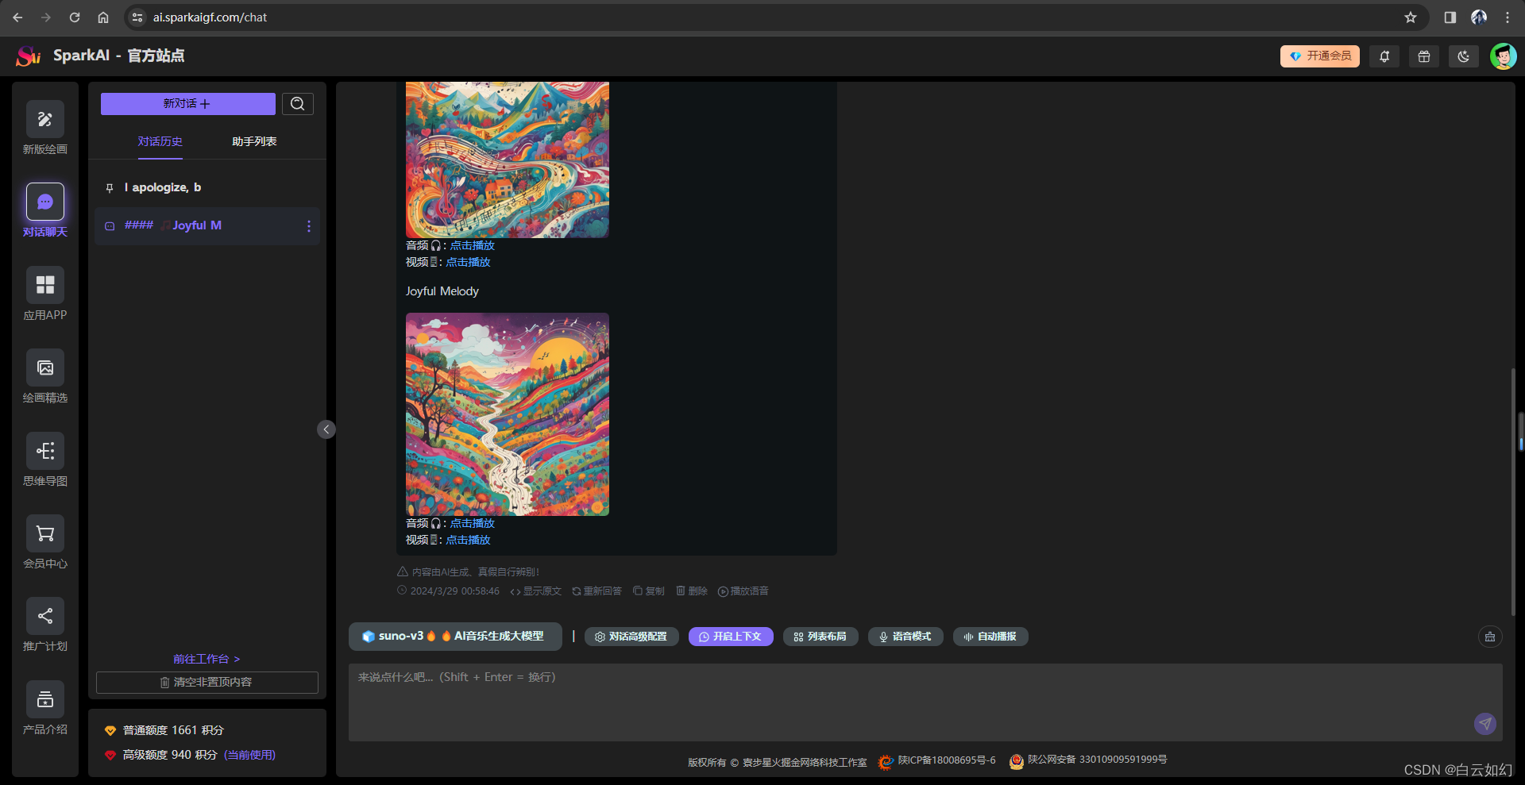Viewport: 1525px width, 785px height.
Task: Collapse the conversation sidebar with the chevron
Action: pyautogui.click(x=326, y=429)
